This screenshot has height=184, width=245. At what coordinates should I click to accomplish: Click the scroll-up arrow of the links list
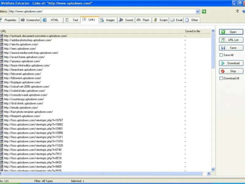[x=213, y=31]
